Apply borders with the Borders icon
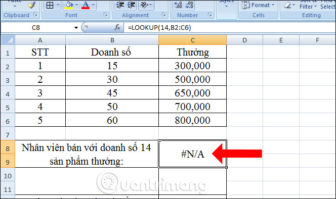The height and width of the screenshot is (199, 336). tap(50, 5)
